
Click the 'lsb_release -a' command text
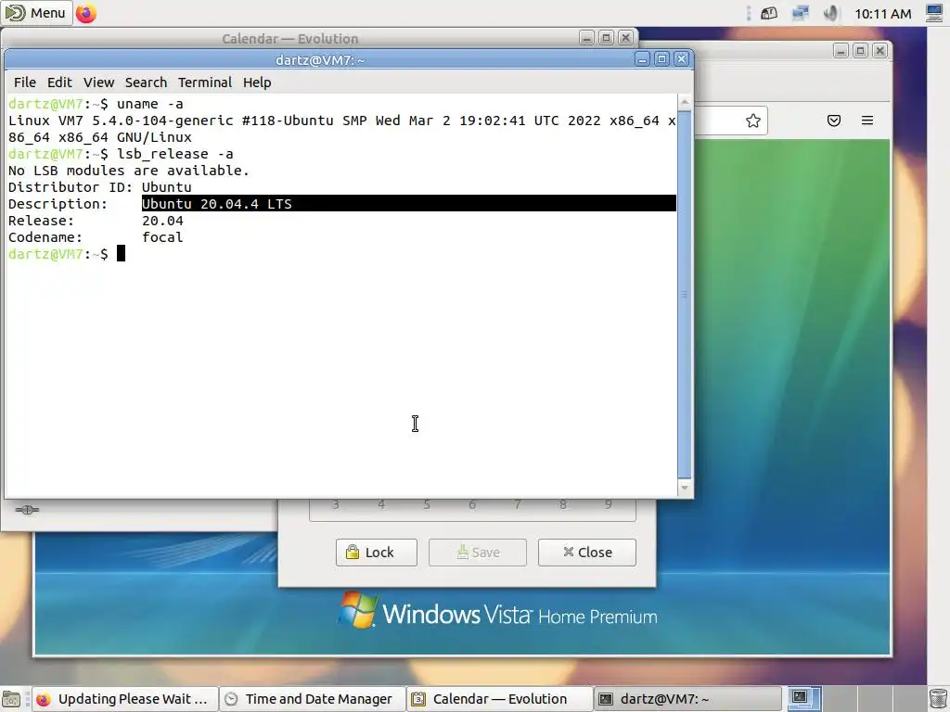click(x=174, y=154)
